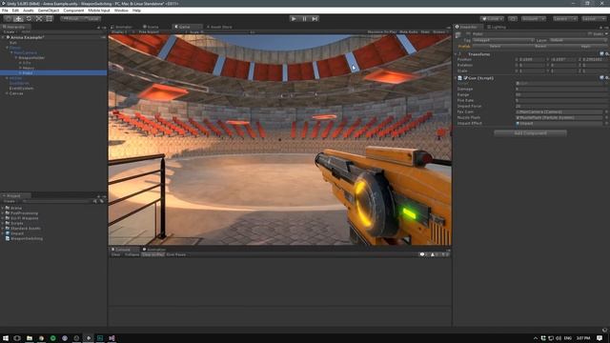This screenshot has width=610, height=343.
Task: Open the object picker for Muzzle Flash
Action: (606, 117)
